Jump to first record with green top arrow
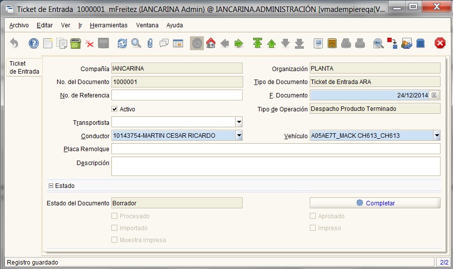The image size is (453, 269). click(258, 43)
